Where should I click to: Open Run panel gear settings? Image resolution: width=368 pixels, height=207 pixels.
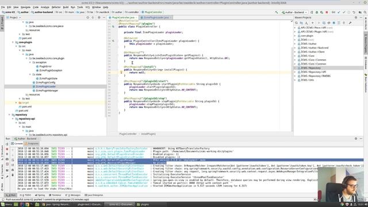[x=356, y=139]
